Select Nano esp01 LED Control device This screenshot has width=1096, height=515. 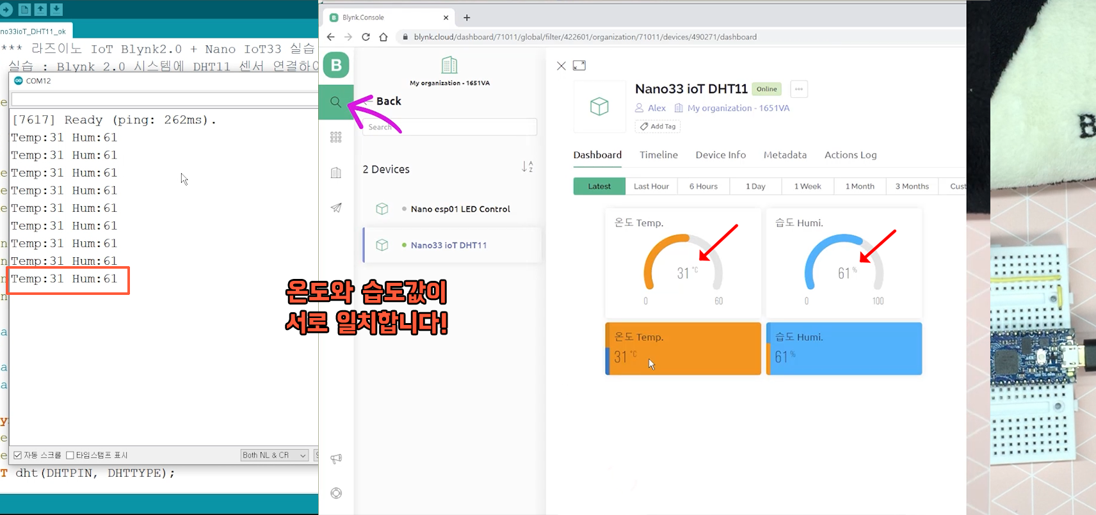452,209
